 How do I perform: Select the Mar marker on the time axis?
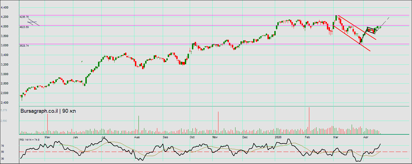(x=336, y=137)
